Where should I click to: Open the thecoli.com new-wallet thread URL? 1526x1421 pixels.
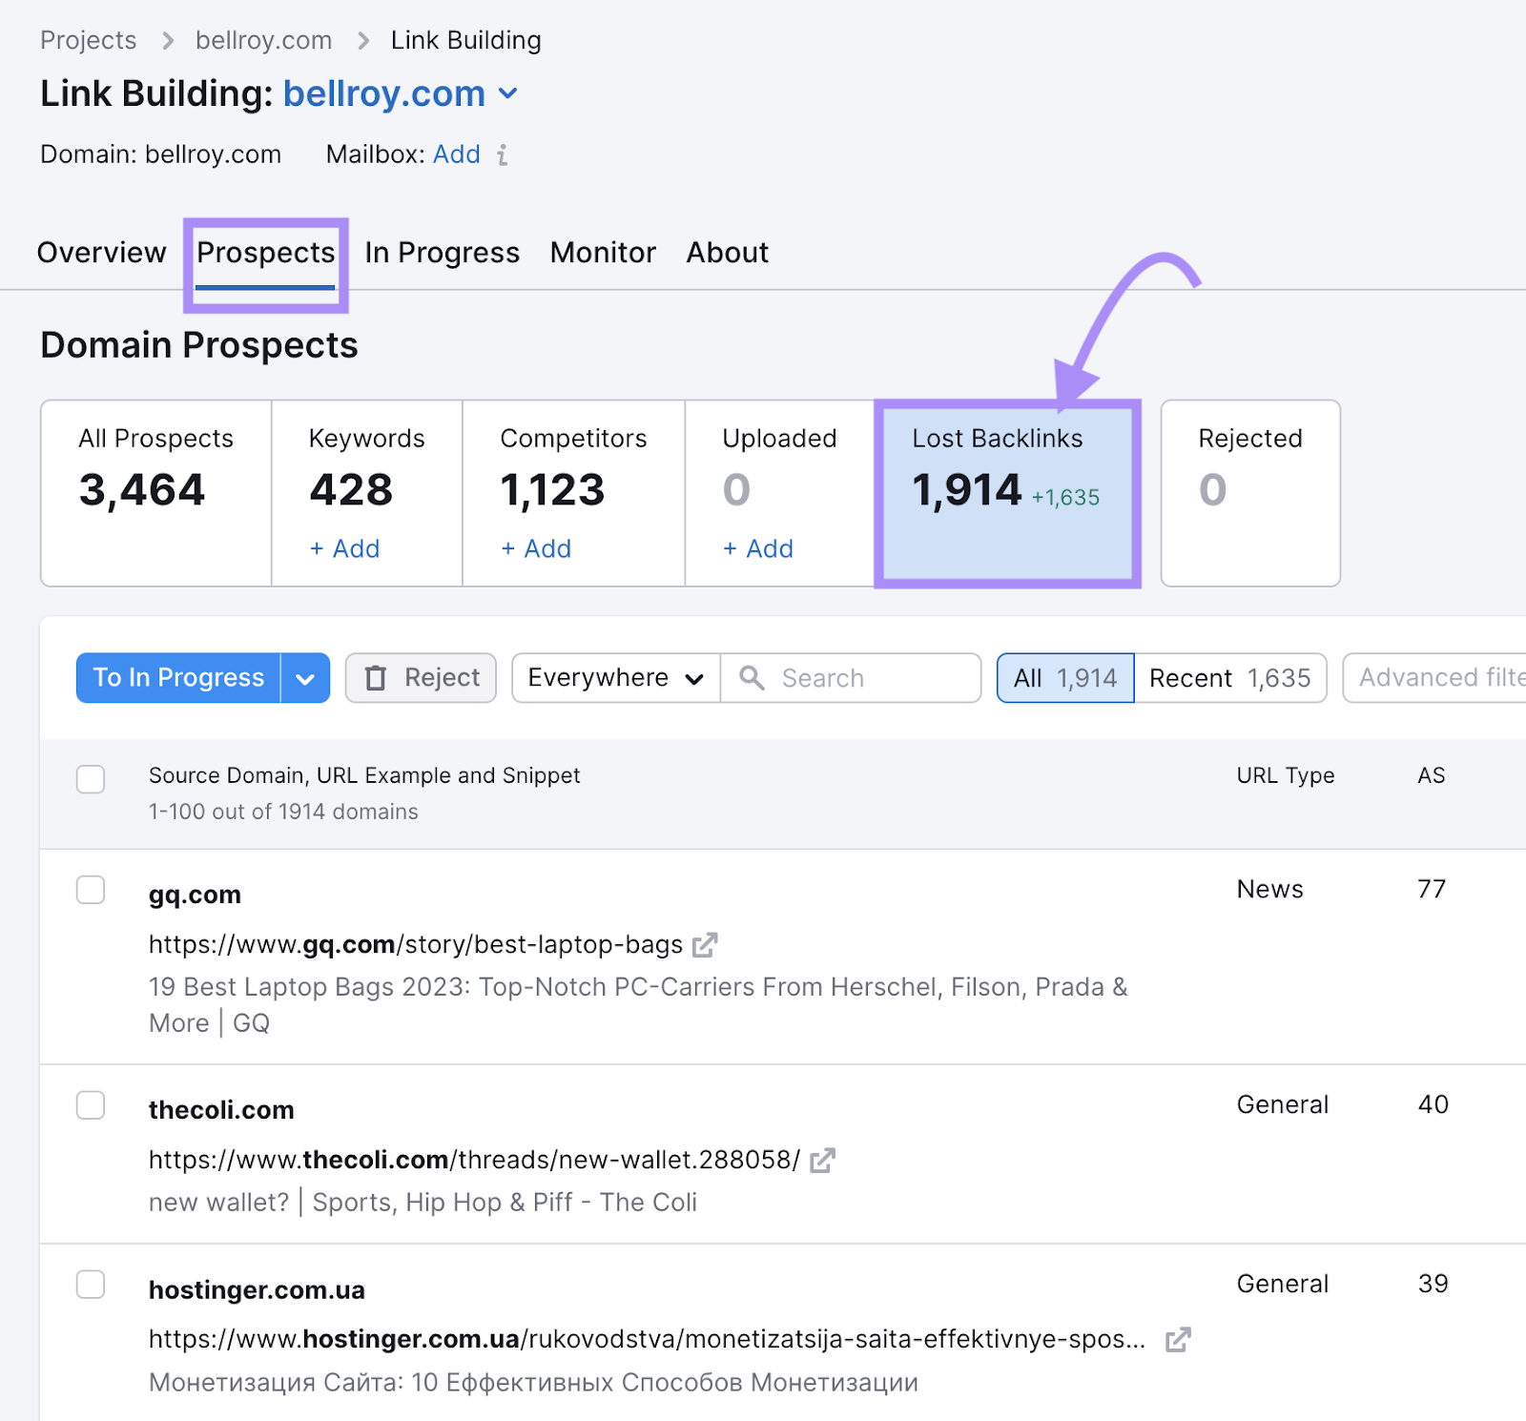pos(475,1161)
